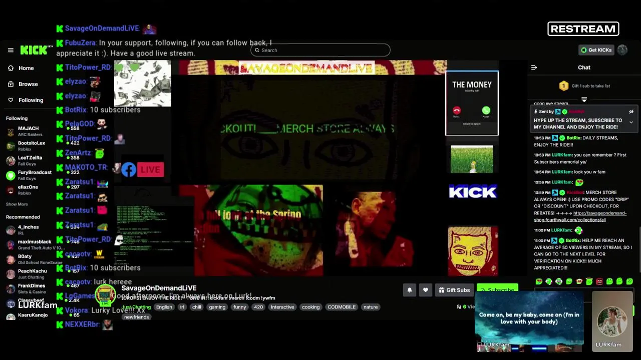Select the English tag

point(164,307)
